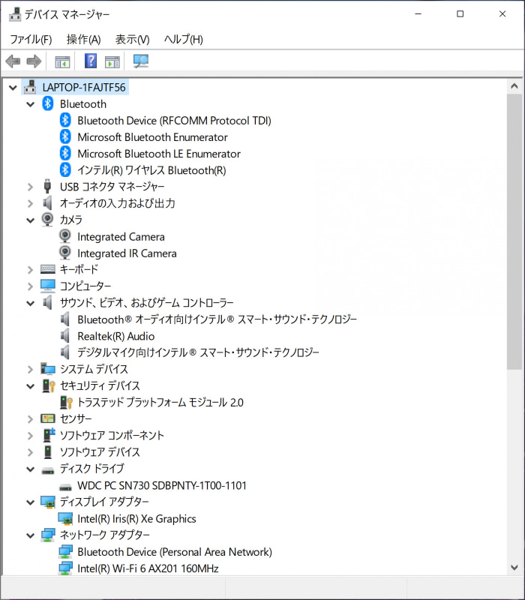Expand ソフトウェア コンポーネント category
Image resolution: width=525 pixels, height=600 pixels.
pyautogui.click(x=30, y=436)
